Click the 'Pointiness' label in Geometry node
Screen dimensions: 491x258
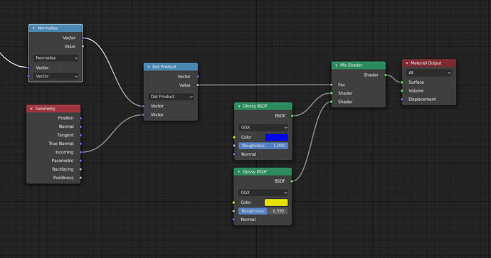63,178
